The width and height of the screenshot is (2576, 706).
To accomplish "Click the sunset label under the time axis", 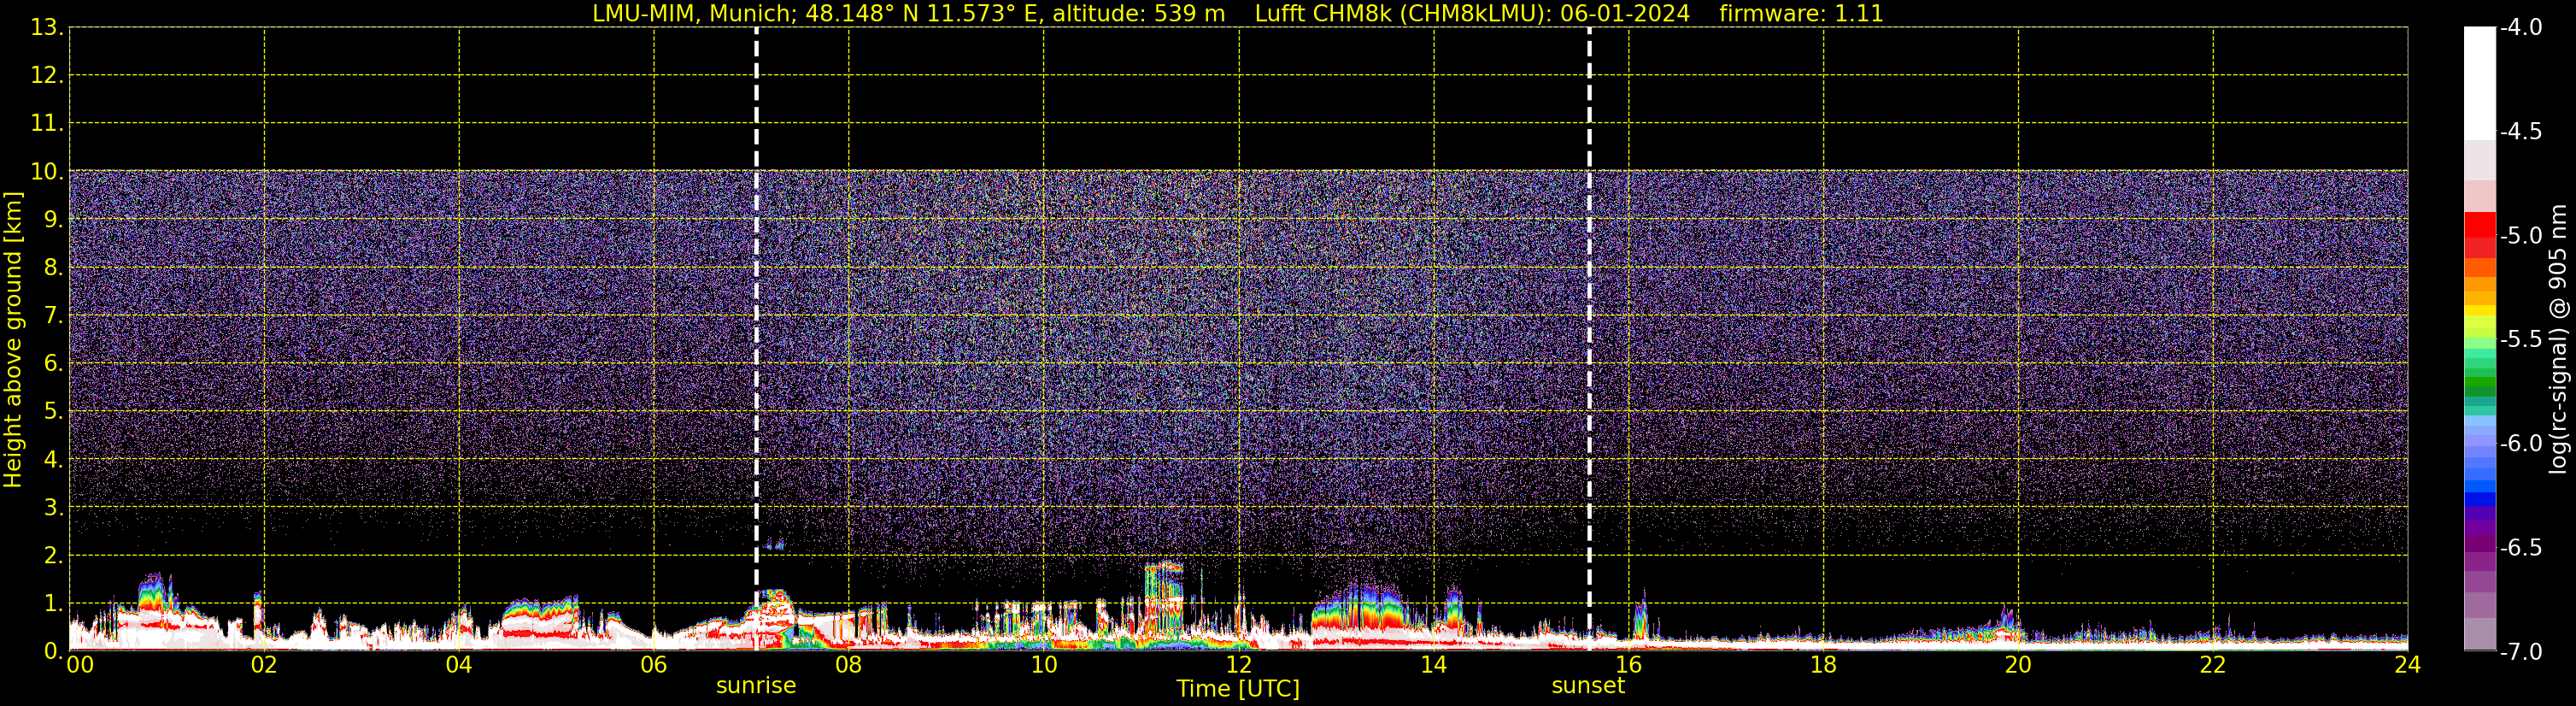I will click(x=1588, y=686).
